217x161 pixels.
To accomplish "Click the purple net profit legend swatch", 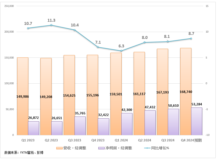I will coord(101,148).
